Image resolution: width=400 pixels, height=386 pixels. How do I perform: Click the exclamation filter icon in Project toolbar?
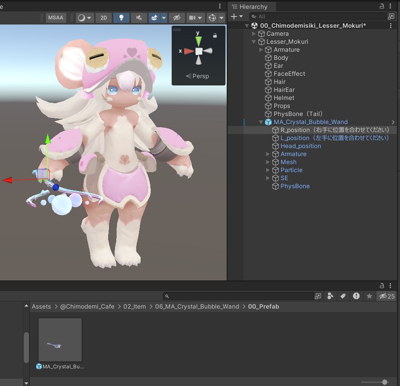click(356, 296)
